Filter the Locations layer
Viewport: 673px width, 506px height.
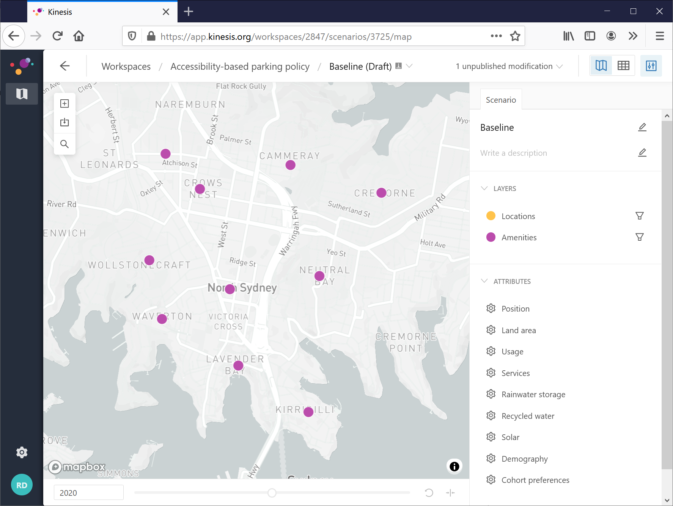coord(640,216)
